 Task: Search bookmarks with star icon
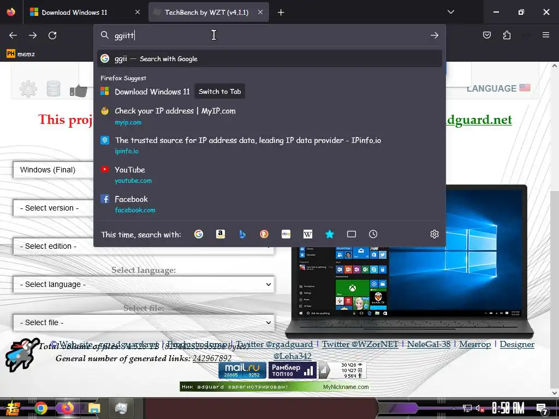point(330,234)
